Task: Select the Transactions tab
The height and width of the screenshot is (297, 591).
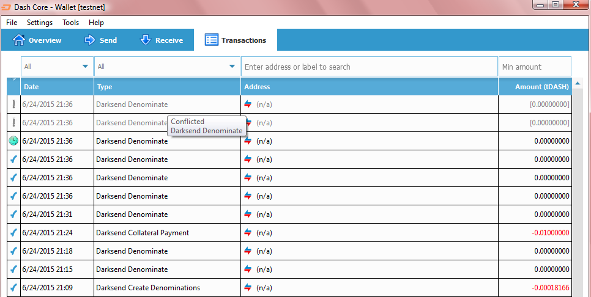Action: tap(236, 40)
